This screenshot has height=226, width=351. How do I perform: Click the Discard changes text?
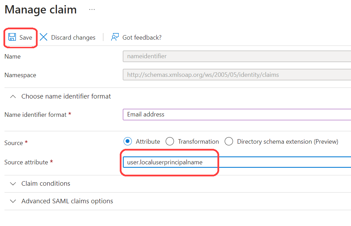coord(73,38)
